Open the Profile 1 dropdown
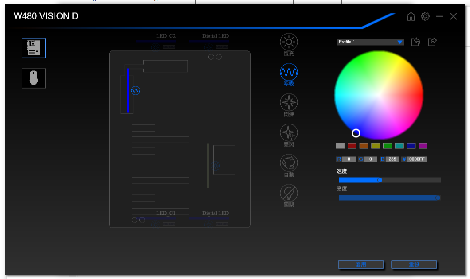Viewport: 470px width, 279px height. pos(370,42)
